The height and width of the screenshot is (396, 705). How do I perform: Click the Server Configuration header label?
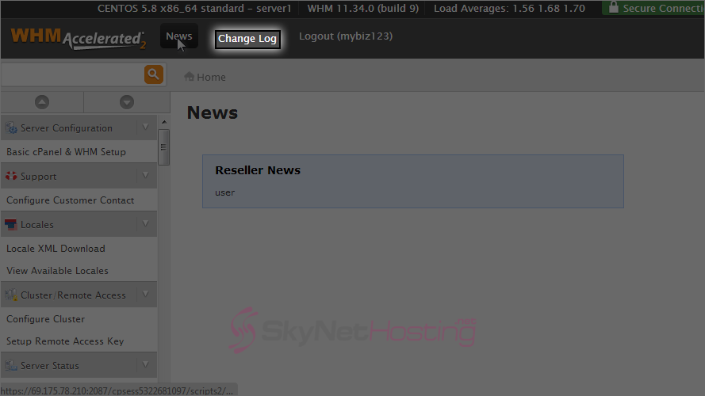[x=67, y=128]
